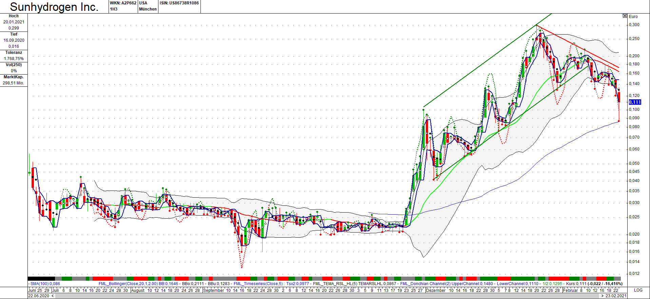
Task: Click the Hoch header in the info panel
Action: click(x=14, y=16)
